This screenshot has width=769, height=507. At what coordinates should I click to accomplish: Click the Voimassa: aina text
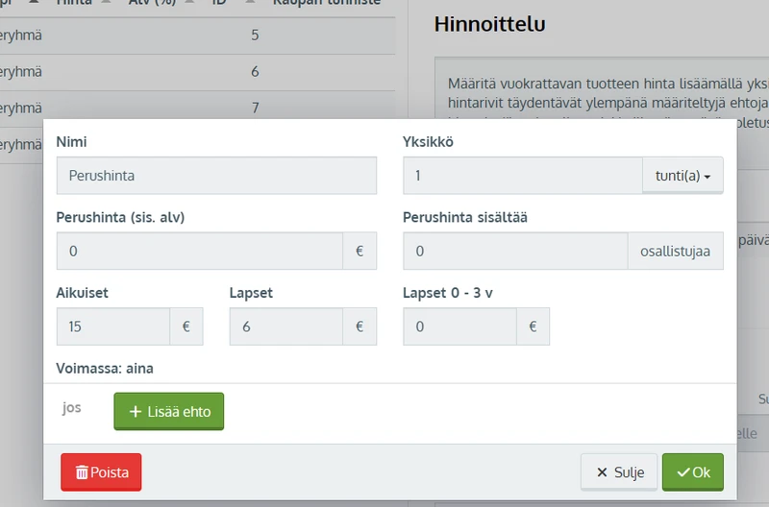[x=105, y=369]
